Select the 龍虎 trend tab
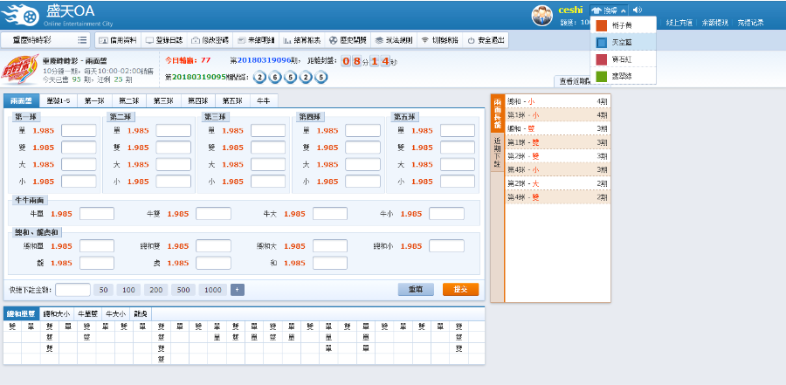The width and height of the screenshot is (786, 385). [x=141, y=313]
